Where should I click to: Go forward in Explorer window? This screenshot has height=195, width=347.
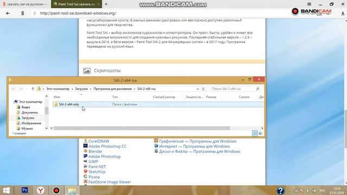point(21,89)
